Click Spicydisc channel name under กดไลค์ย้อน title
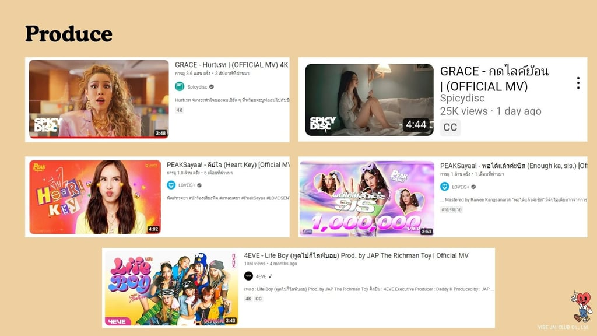597x336 pixels. click(x=462, y=98)
